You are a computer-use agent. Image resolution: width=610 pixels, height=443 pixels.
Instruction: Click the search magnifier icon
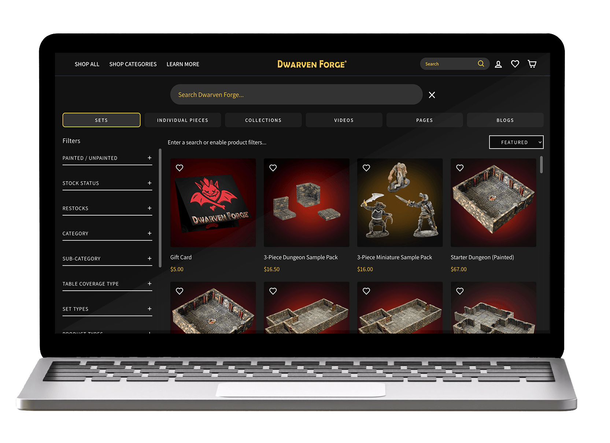coord(481,64)
